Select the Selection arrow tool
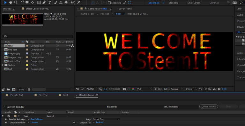 tap(6, 2)
